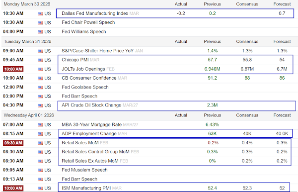This screenshot has width=298, height=192.
Task: Open the CB Consumer Confidence event link
Action: tap(89, 78)
